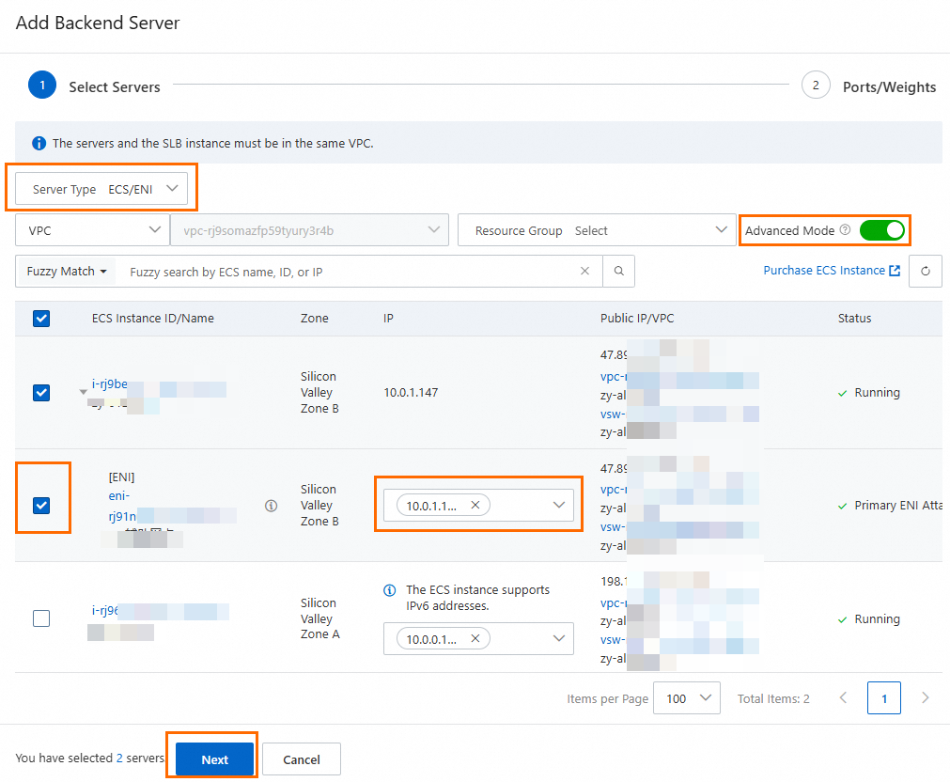Open the i-rj9 Zone A instance link

pos(105,610)
